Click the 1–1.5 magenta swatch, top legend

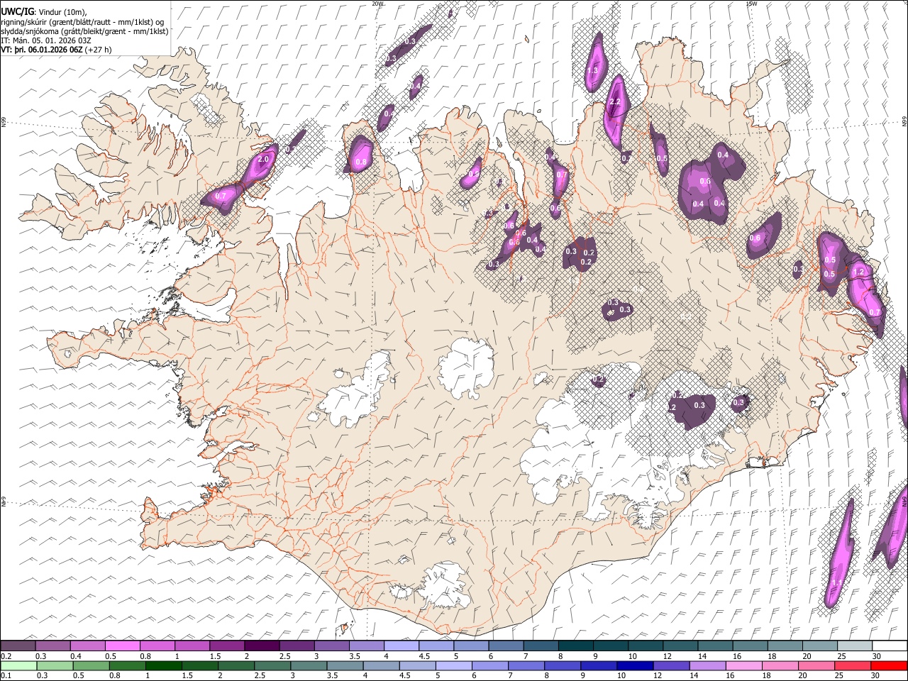pyautogui.click(x=192, y=646)
